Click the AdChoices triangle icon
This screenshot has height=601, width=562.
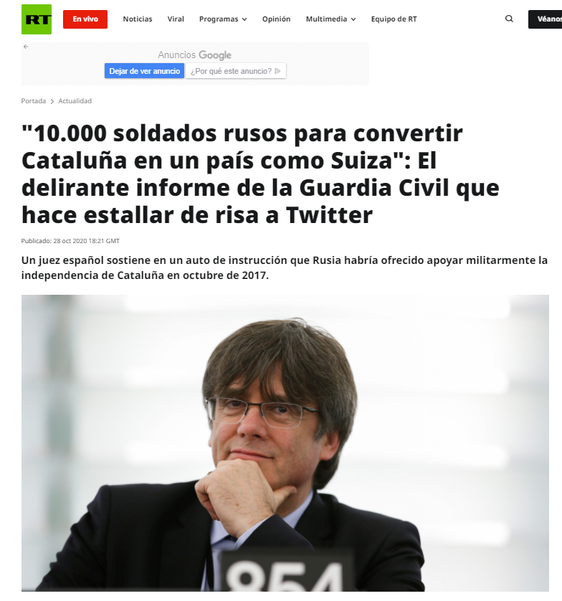pyautogui.click(x=278, y=71)
